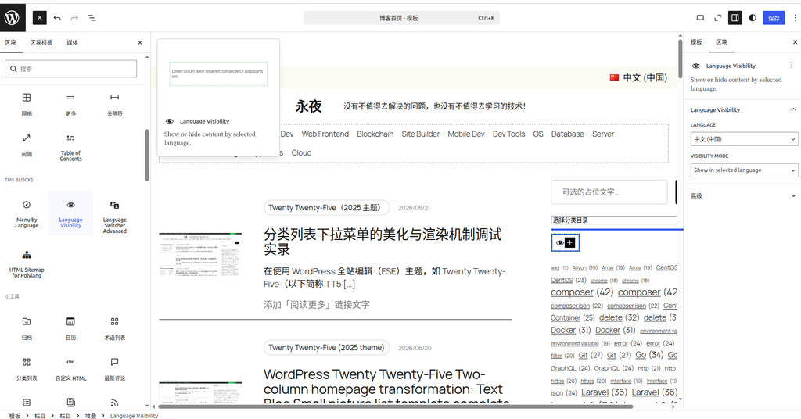Screen dimensions: 801x419
Task: Open the Styles half-circle icon
Action: [x=753, y=18]
